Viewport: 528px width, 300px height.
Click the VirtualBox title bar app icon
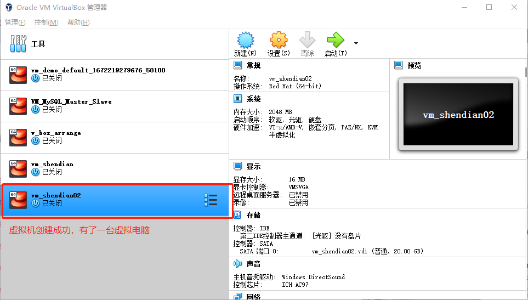click(9, 7)
